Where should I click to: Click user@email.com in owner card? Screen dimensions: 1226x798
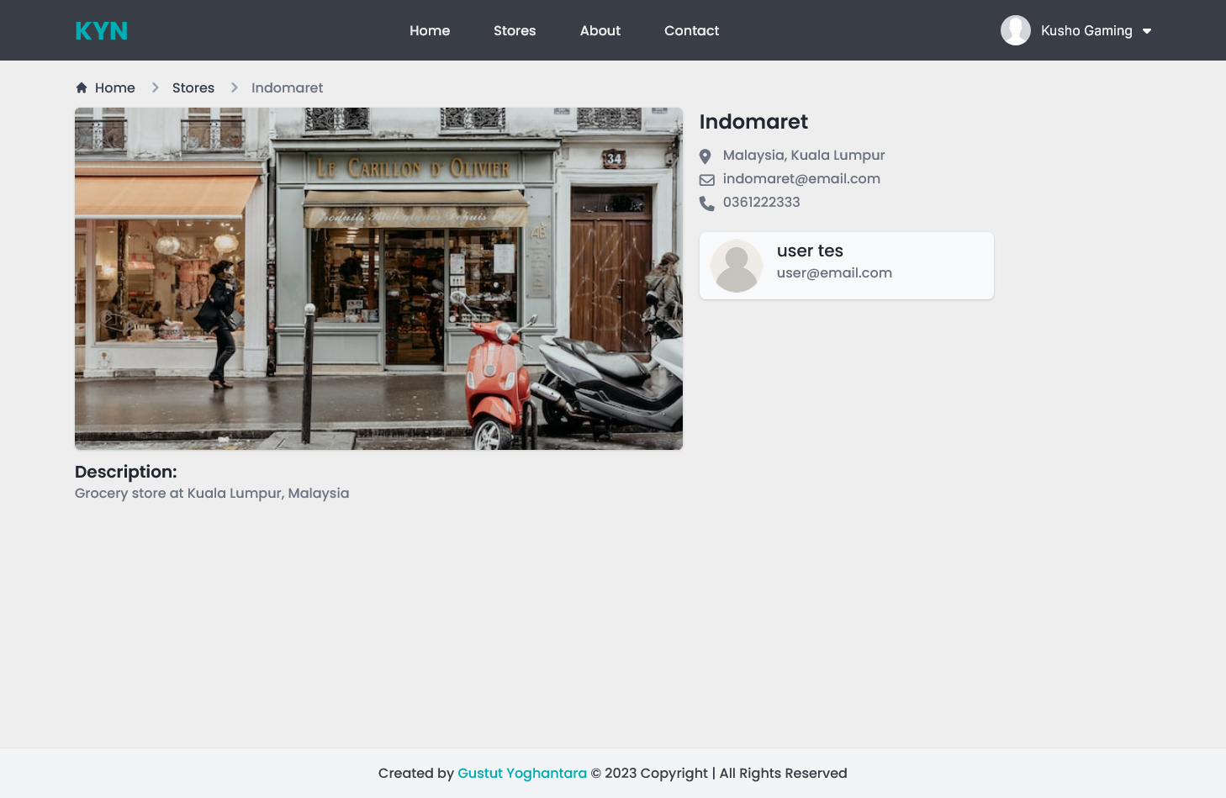click(x=834, y=272)
